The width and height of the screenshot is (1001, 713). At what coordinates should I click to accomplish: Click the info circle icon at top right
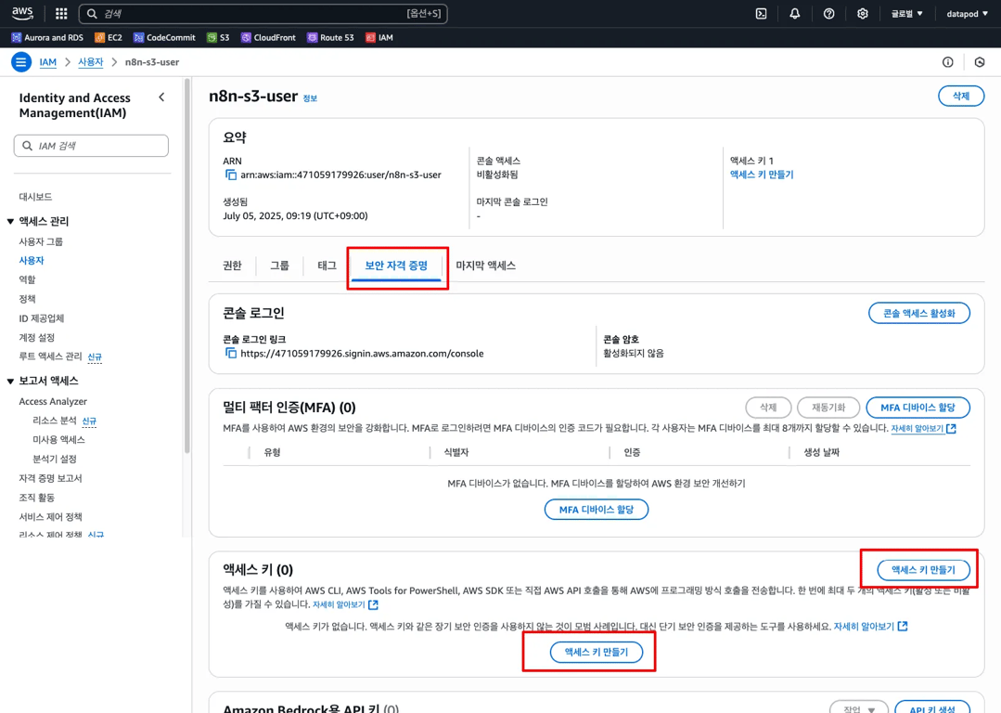[x=947, y=62]
